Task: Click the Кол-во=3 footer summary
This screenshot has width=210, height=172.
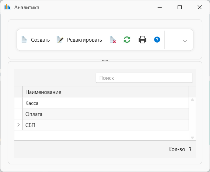Action: [x=180, y=149]
